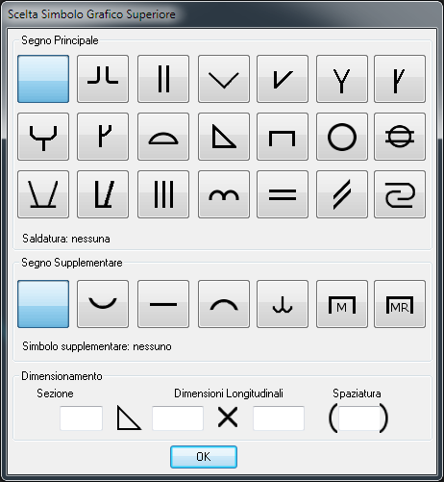The image size is (444, 482).
Task: Select the fillet weld triangle symbol
Action: click(224, 137)
